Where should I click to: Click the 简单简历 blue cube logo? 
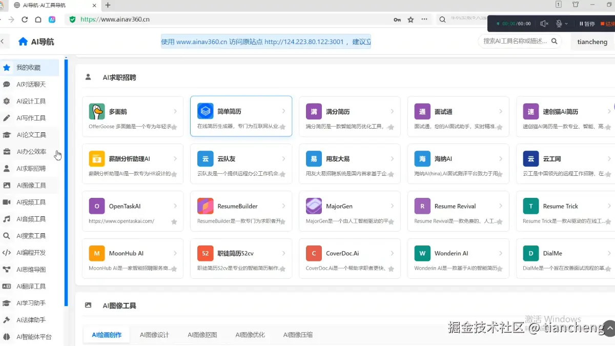[x=205, y=111]
